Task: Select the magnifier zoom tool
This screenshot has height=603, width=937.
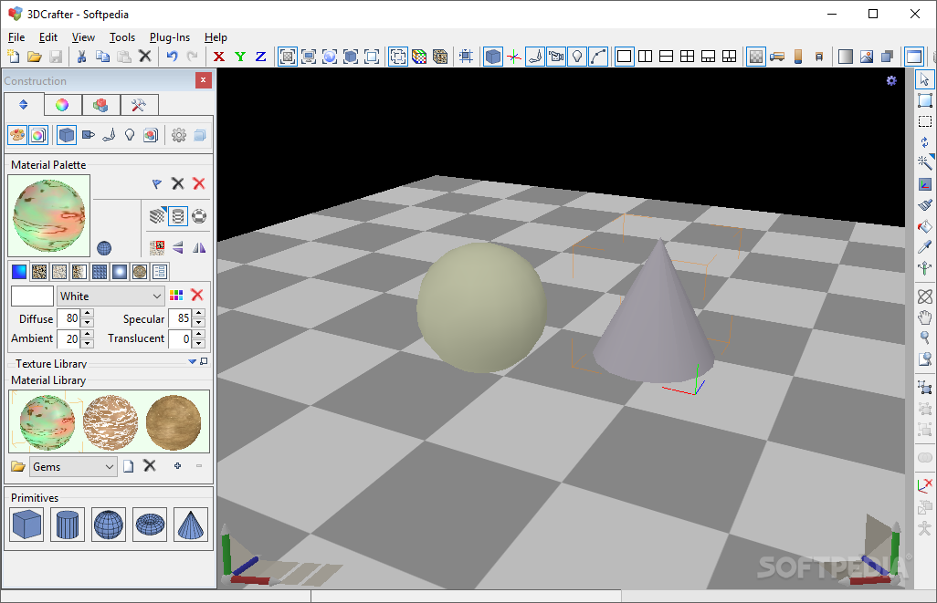Action: click(x=925, y=338)
